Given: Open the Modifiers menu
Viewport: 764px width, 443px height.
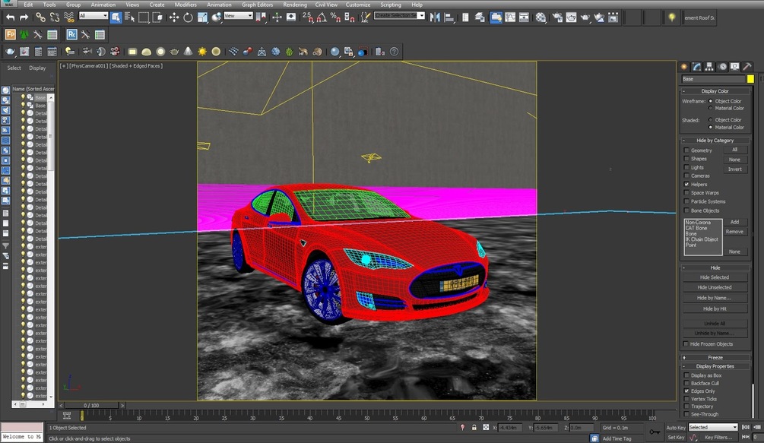Looking at the screenshot, I should coord(185,5).
